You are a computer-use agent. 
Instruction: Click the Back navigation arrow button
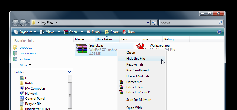point(15,23)
